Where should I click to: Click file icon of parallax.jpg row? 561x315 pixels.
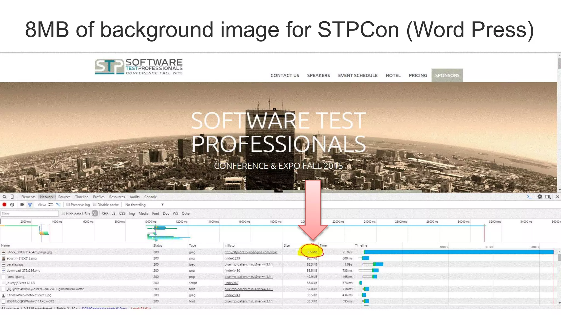(x=4, y=264)
